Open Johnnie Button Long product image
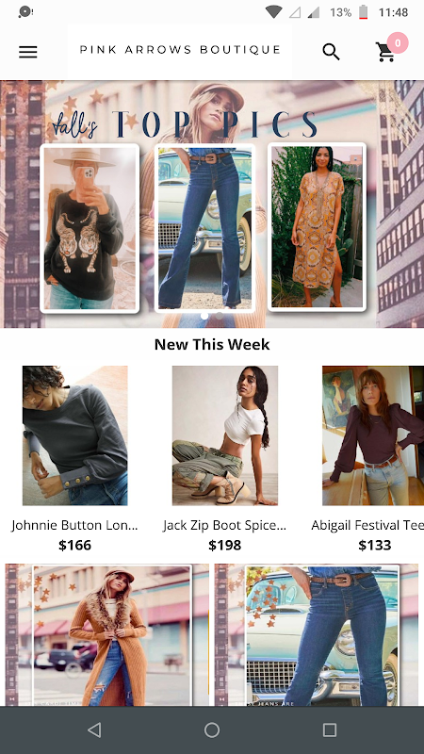This screenshot has height=754, width=424. tap(75, 435)
